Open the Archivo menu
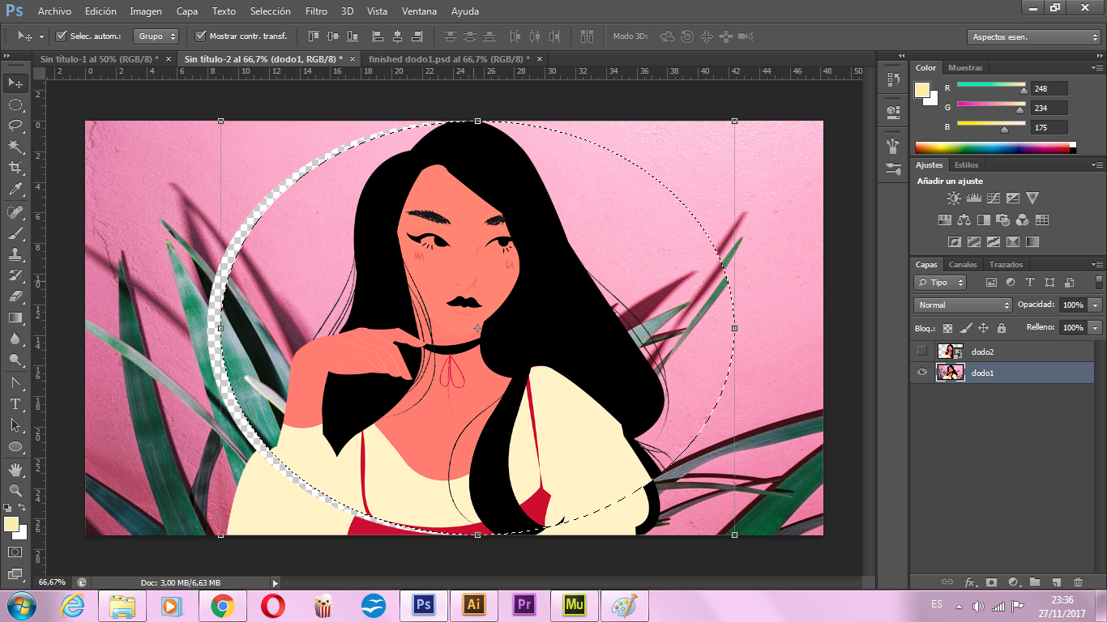 (x=54, y=11)
